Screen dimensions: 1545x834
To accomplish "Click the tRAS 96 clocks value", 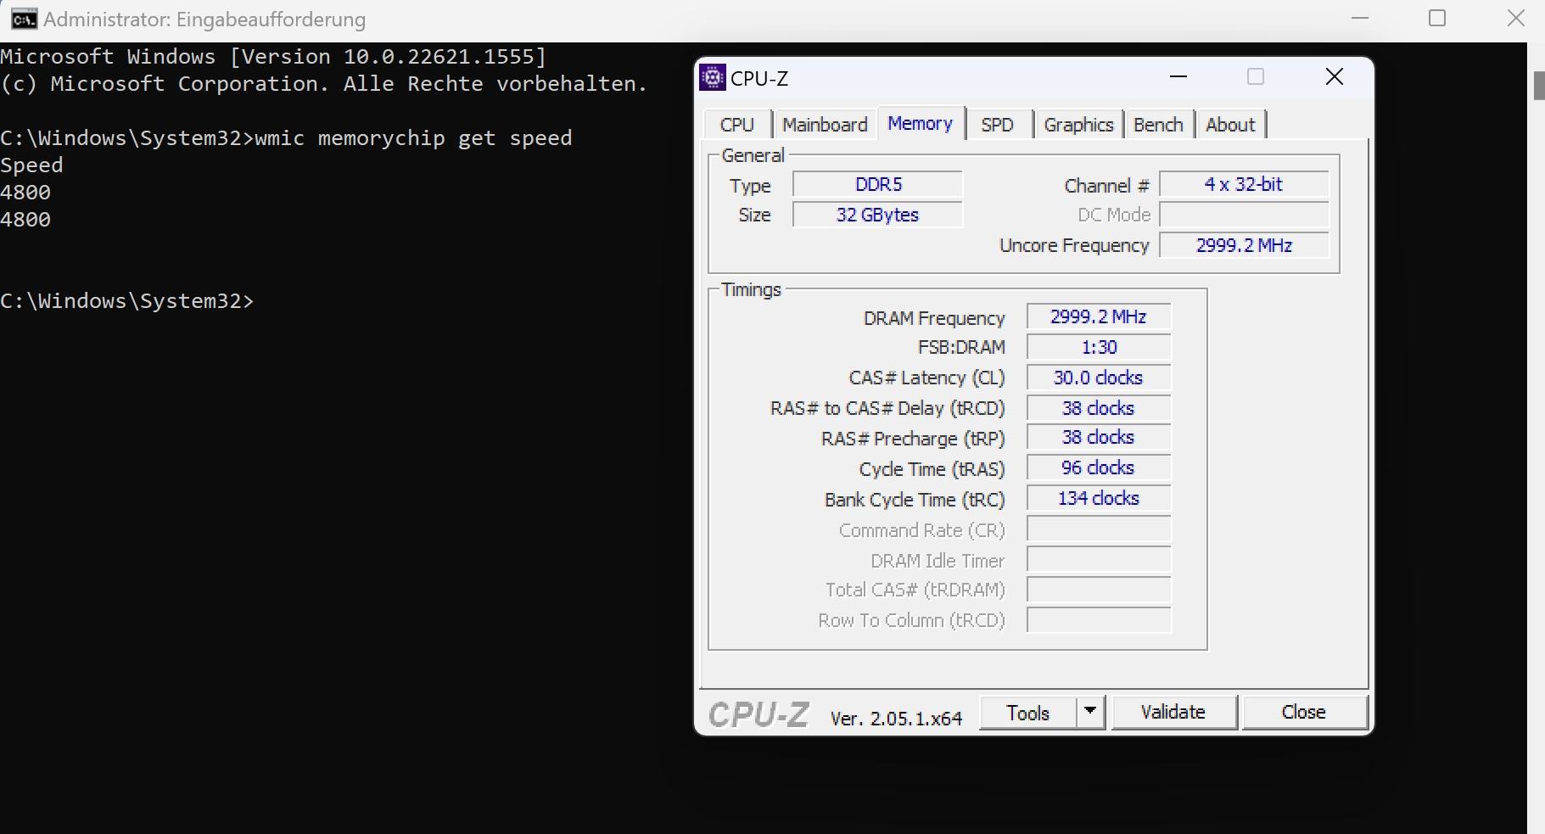I will click(1099, 467).
